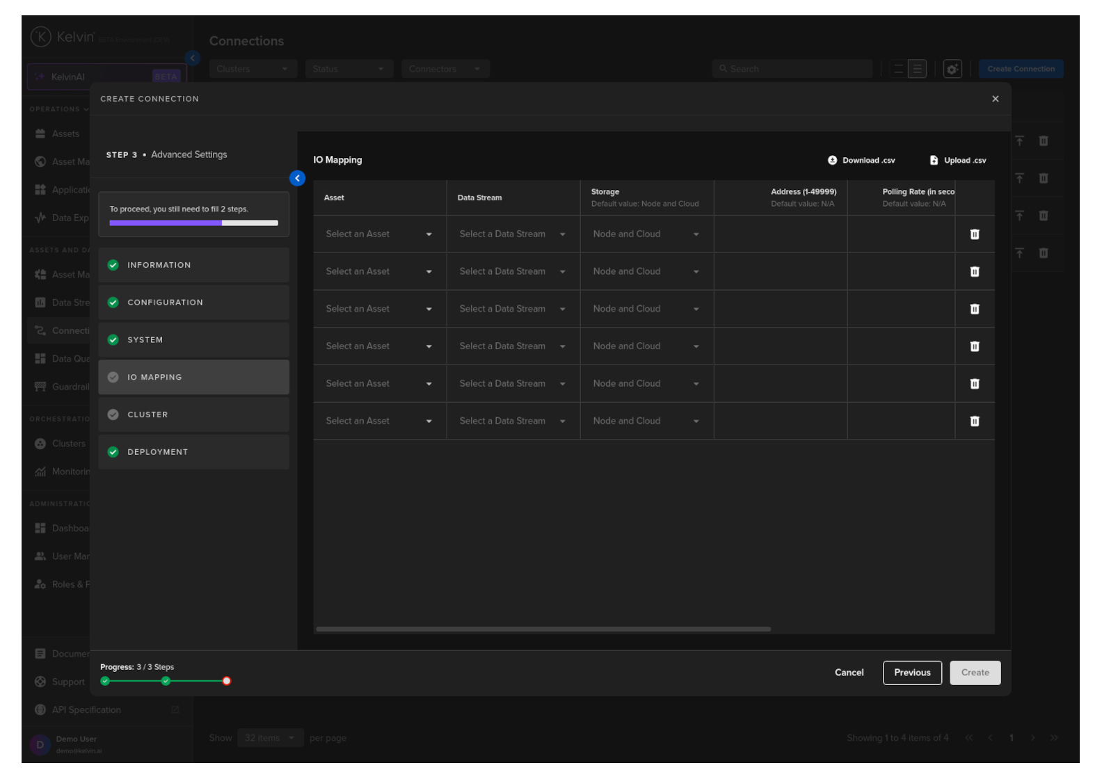The width and height of the screenshot is (1102, 779).
Task: Click the Cancel button
Action: coord(849,673)
